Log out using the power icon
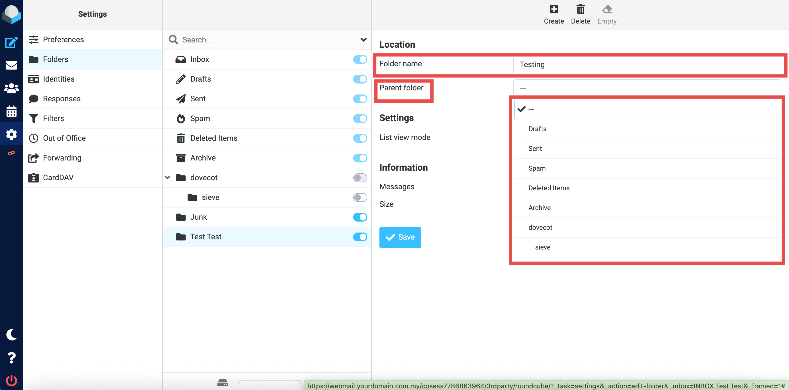The height and width of the screenshot is (390, 789). (x=11, y=380)
